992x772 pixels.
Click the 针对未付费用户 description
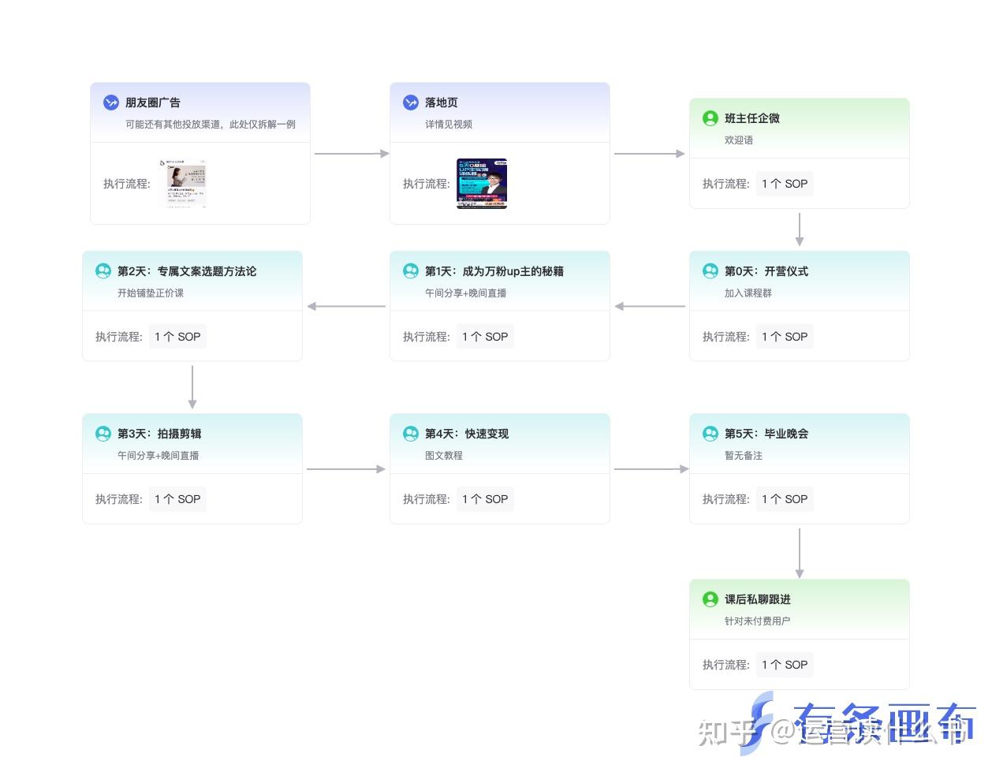(758, 621)
